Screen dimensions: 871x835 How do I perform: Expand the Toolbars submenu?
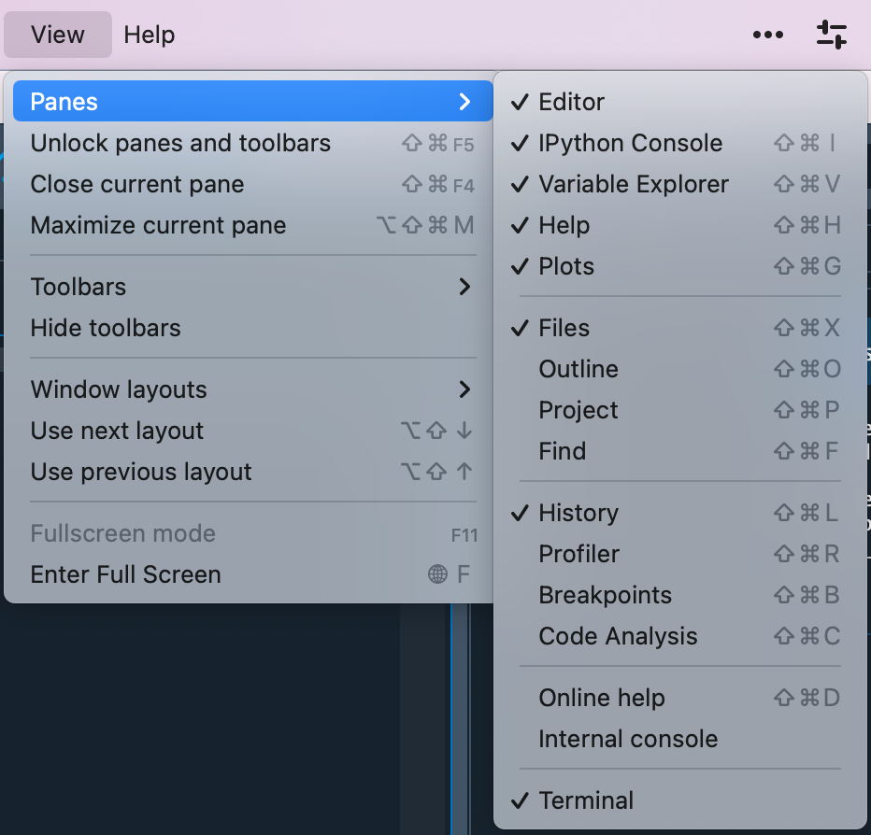coord(464,287)
